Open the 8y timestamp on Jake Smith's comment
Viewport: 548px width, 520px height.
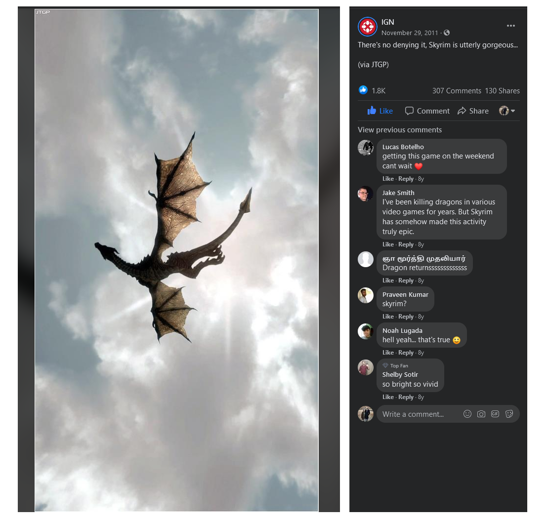click(x=421, y=244)
